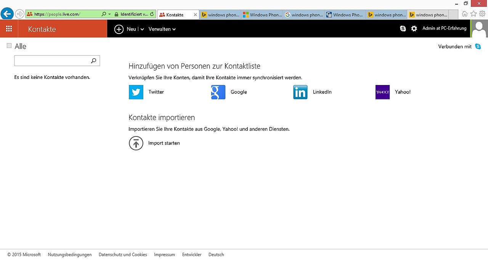This screenshot has width=488, height=260.
Task: Check the Alle checkbox
Action: (x=9, y=46)
